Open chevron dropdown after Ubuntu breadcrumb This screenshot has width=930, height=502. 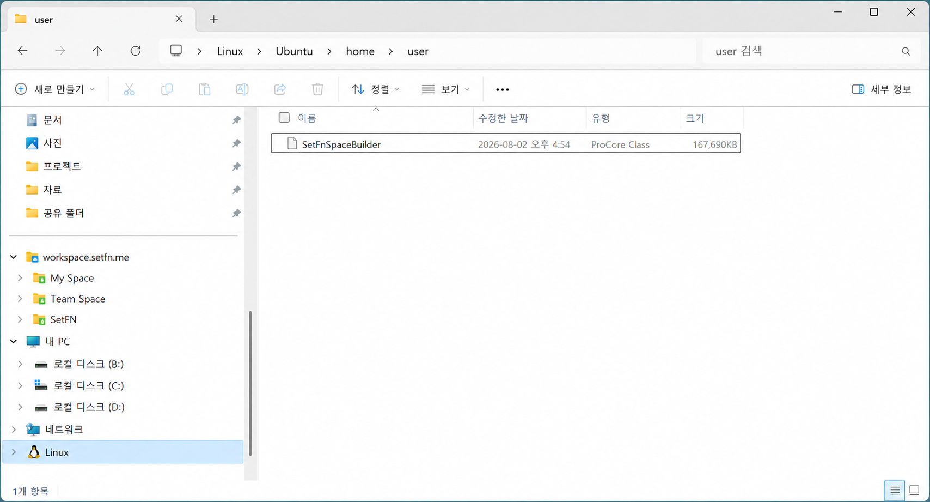click(x=329, y=51)
